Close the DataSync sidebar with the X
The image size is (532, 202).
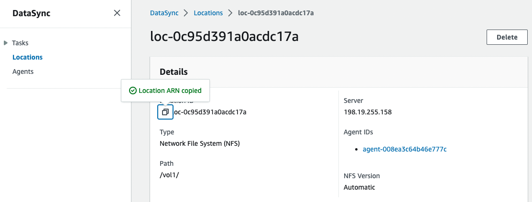pyautogui.click(x=117, y=13)
